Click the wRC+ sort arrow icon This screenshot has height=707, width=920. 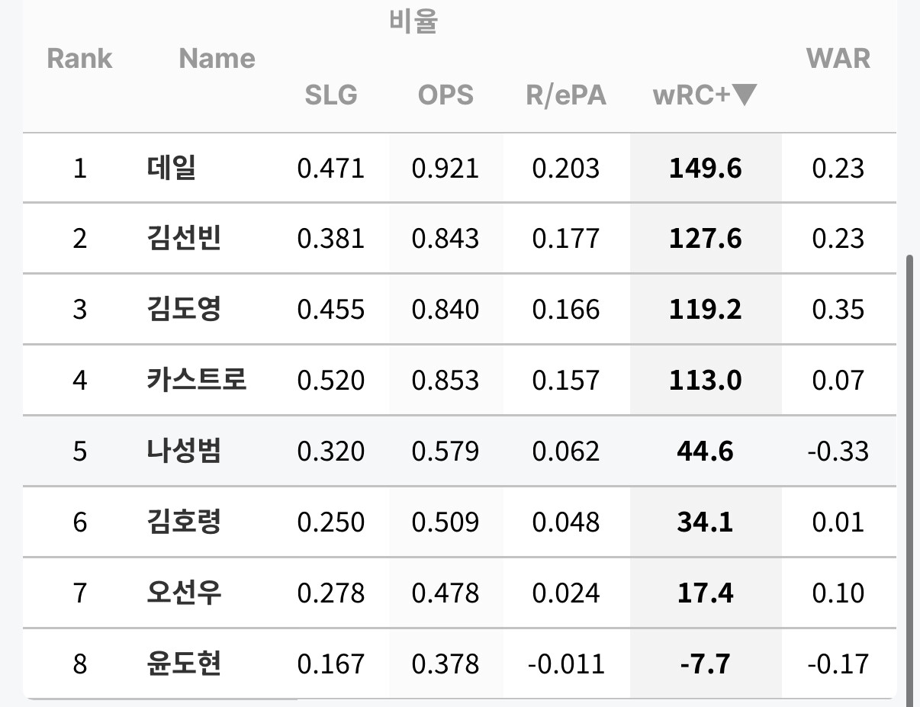point(744,95)
